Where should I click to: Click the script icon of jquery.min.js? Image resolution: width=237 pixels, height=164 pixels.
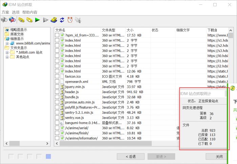(x=62, y=87)
